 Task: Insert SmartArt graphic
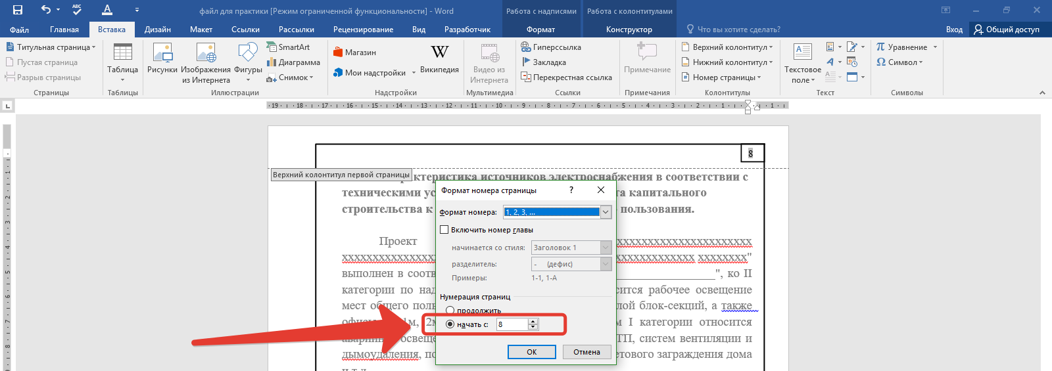pyautogui.click(x=288, y=47)
